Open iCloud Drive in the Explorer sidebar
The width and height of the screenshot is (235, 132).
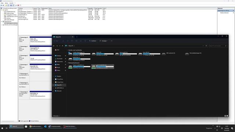point(59,79)
